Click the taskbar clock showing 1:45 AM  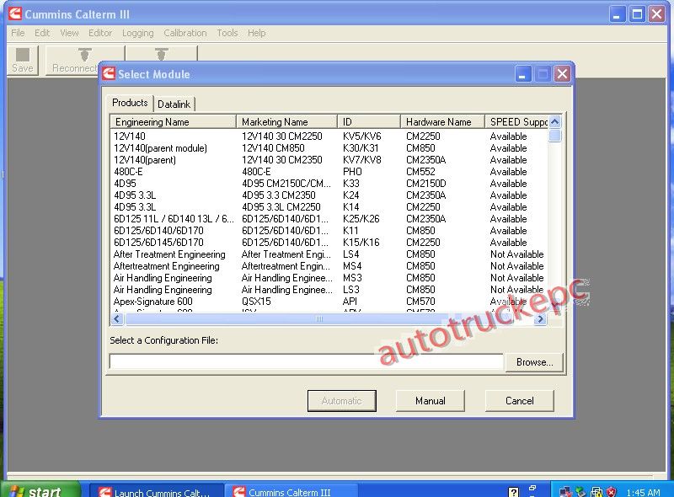coord(643,492)
